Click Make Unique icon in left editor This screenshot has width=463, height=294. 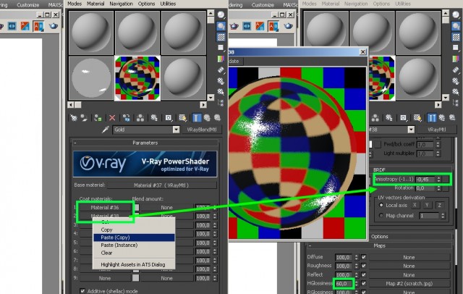click(140, 118)
